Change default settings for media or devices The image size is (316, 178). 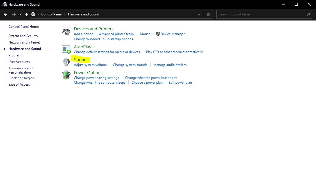tap(107, 52)
